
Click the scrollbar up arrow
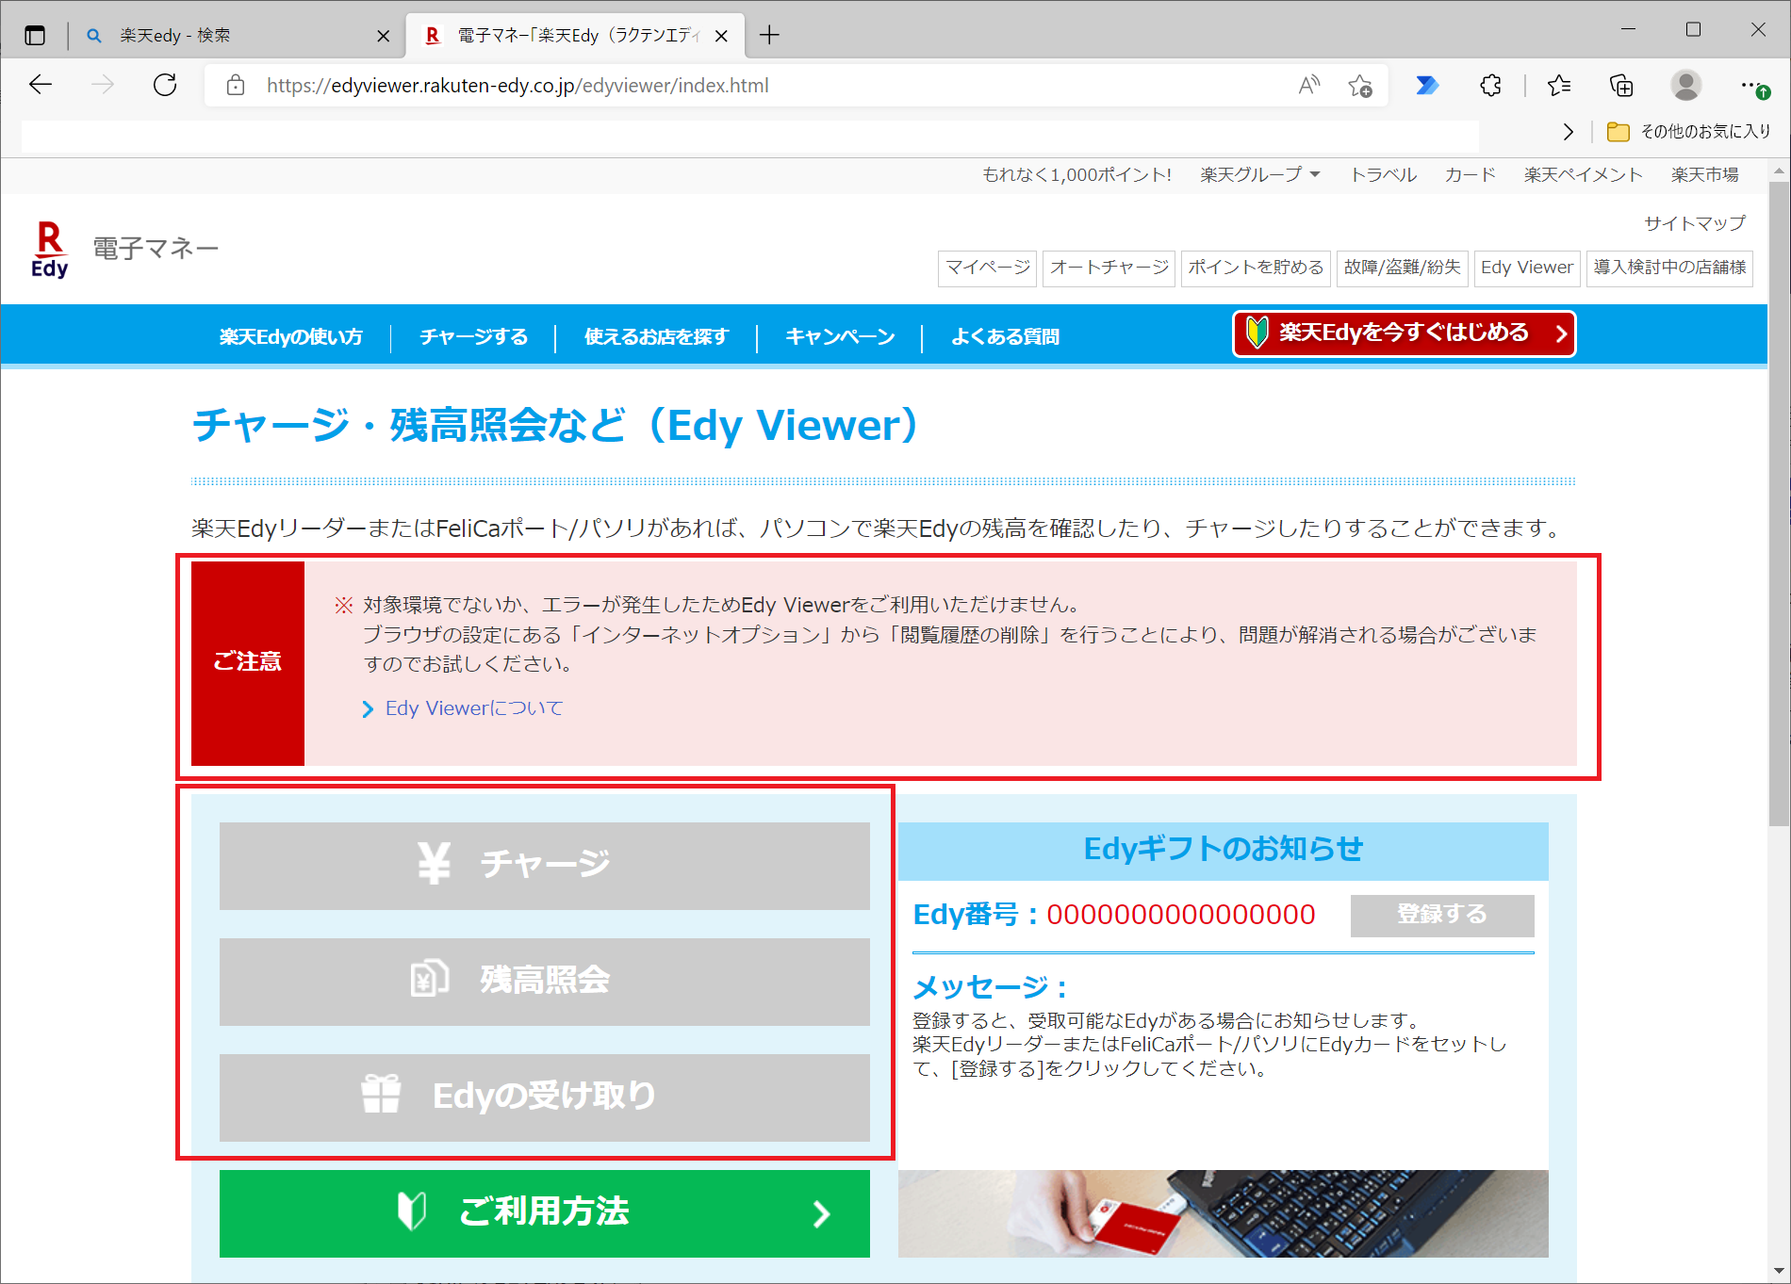[x=1779, y=171]
